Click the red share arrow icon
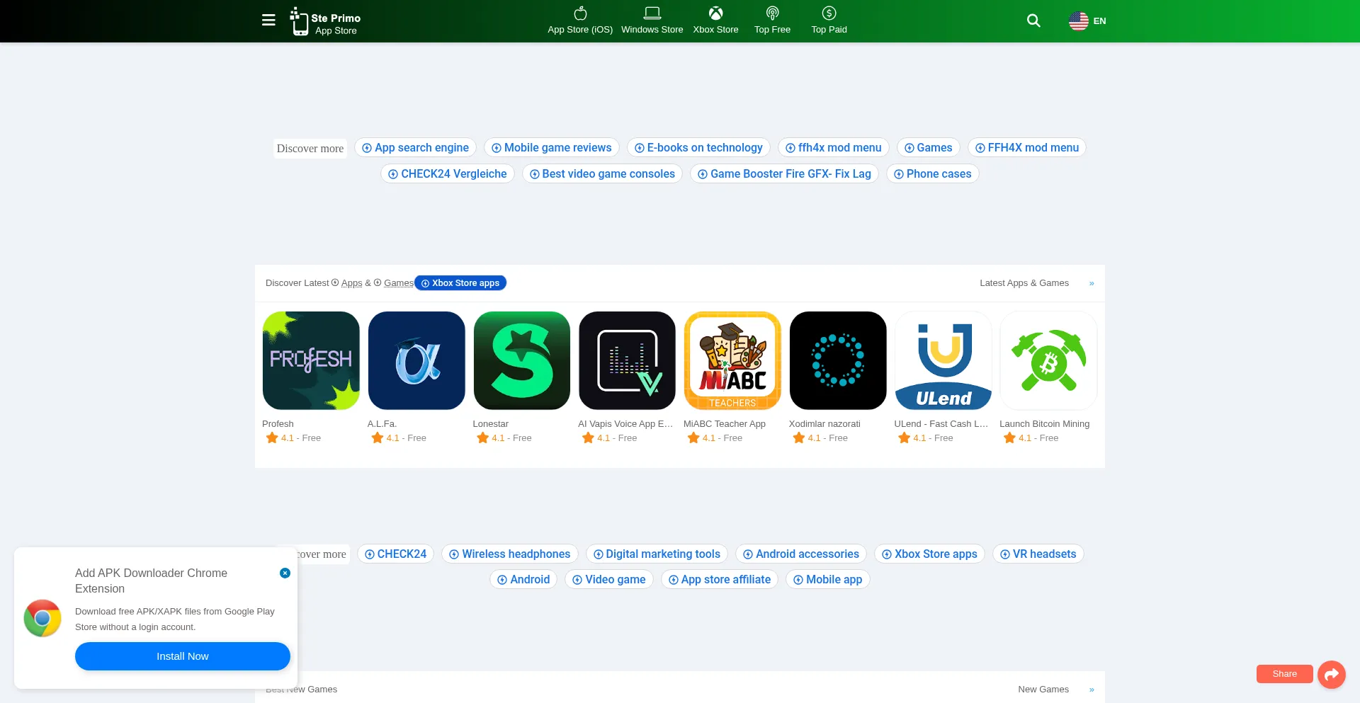Image resolution: width=1360 pixels, height=703 pixels. click(1331, 674)
